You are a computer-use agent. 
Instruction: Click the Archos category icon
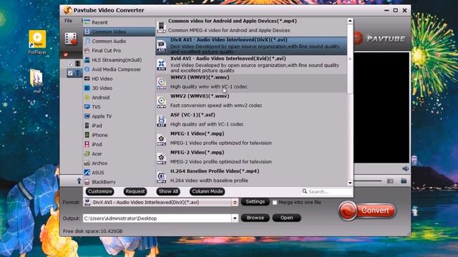[x=87, y=163]
